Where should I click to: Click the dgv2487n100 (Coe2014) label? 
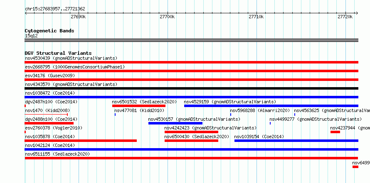[51, 102]
